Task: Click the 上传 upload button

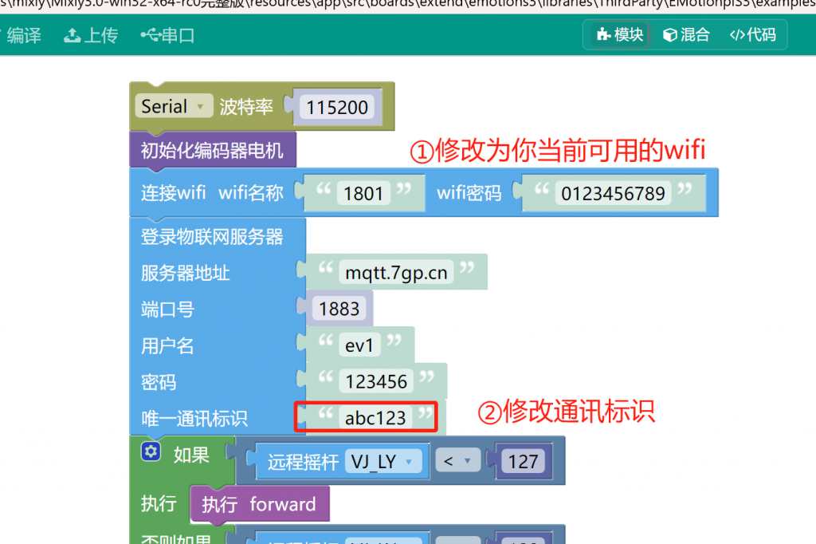Action: point(91,35)
